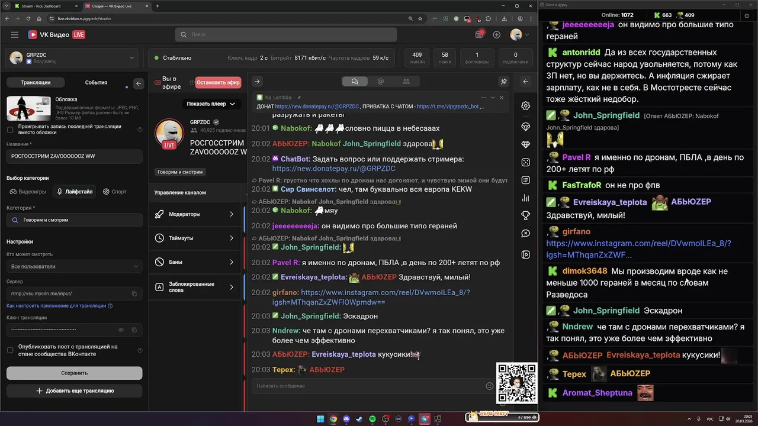Open VK Video hamburger menu

click(14, 35)
